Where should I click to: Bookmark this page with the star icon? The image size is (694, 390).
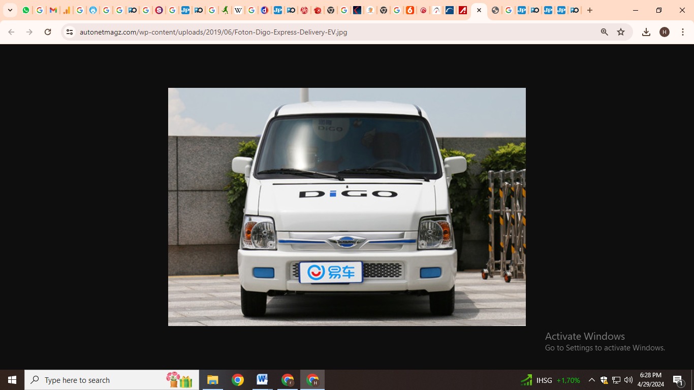[x=621, y=32]
